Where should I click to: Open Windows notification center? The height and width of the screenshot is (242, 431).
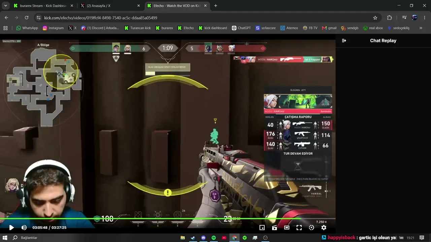click(422, 238)
